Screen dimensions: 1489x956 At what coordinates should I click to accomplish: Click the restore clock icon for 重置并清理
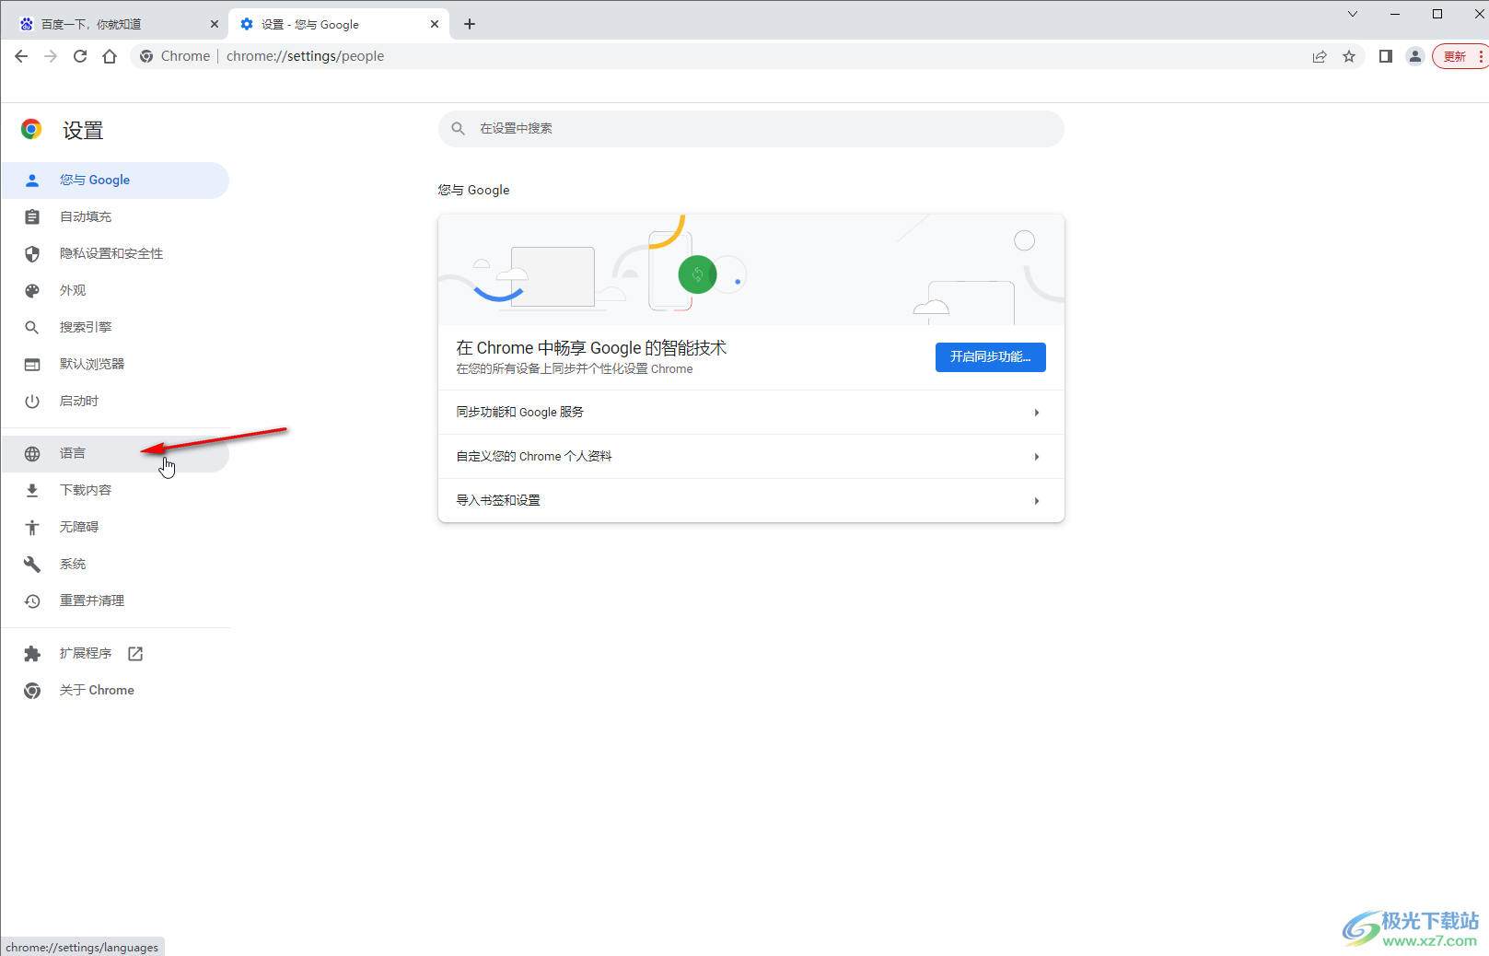coord(32,601)
